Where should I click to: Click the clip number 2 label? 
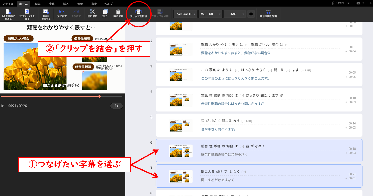tap(151, 41)
